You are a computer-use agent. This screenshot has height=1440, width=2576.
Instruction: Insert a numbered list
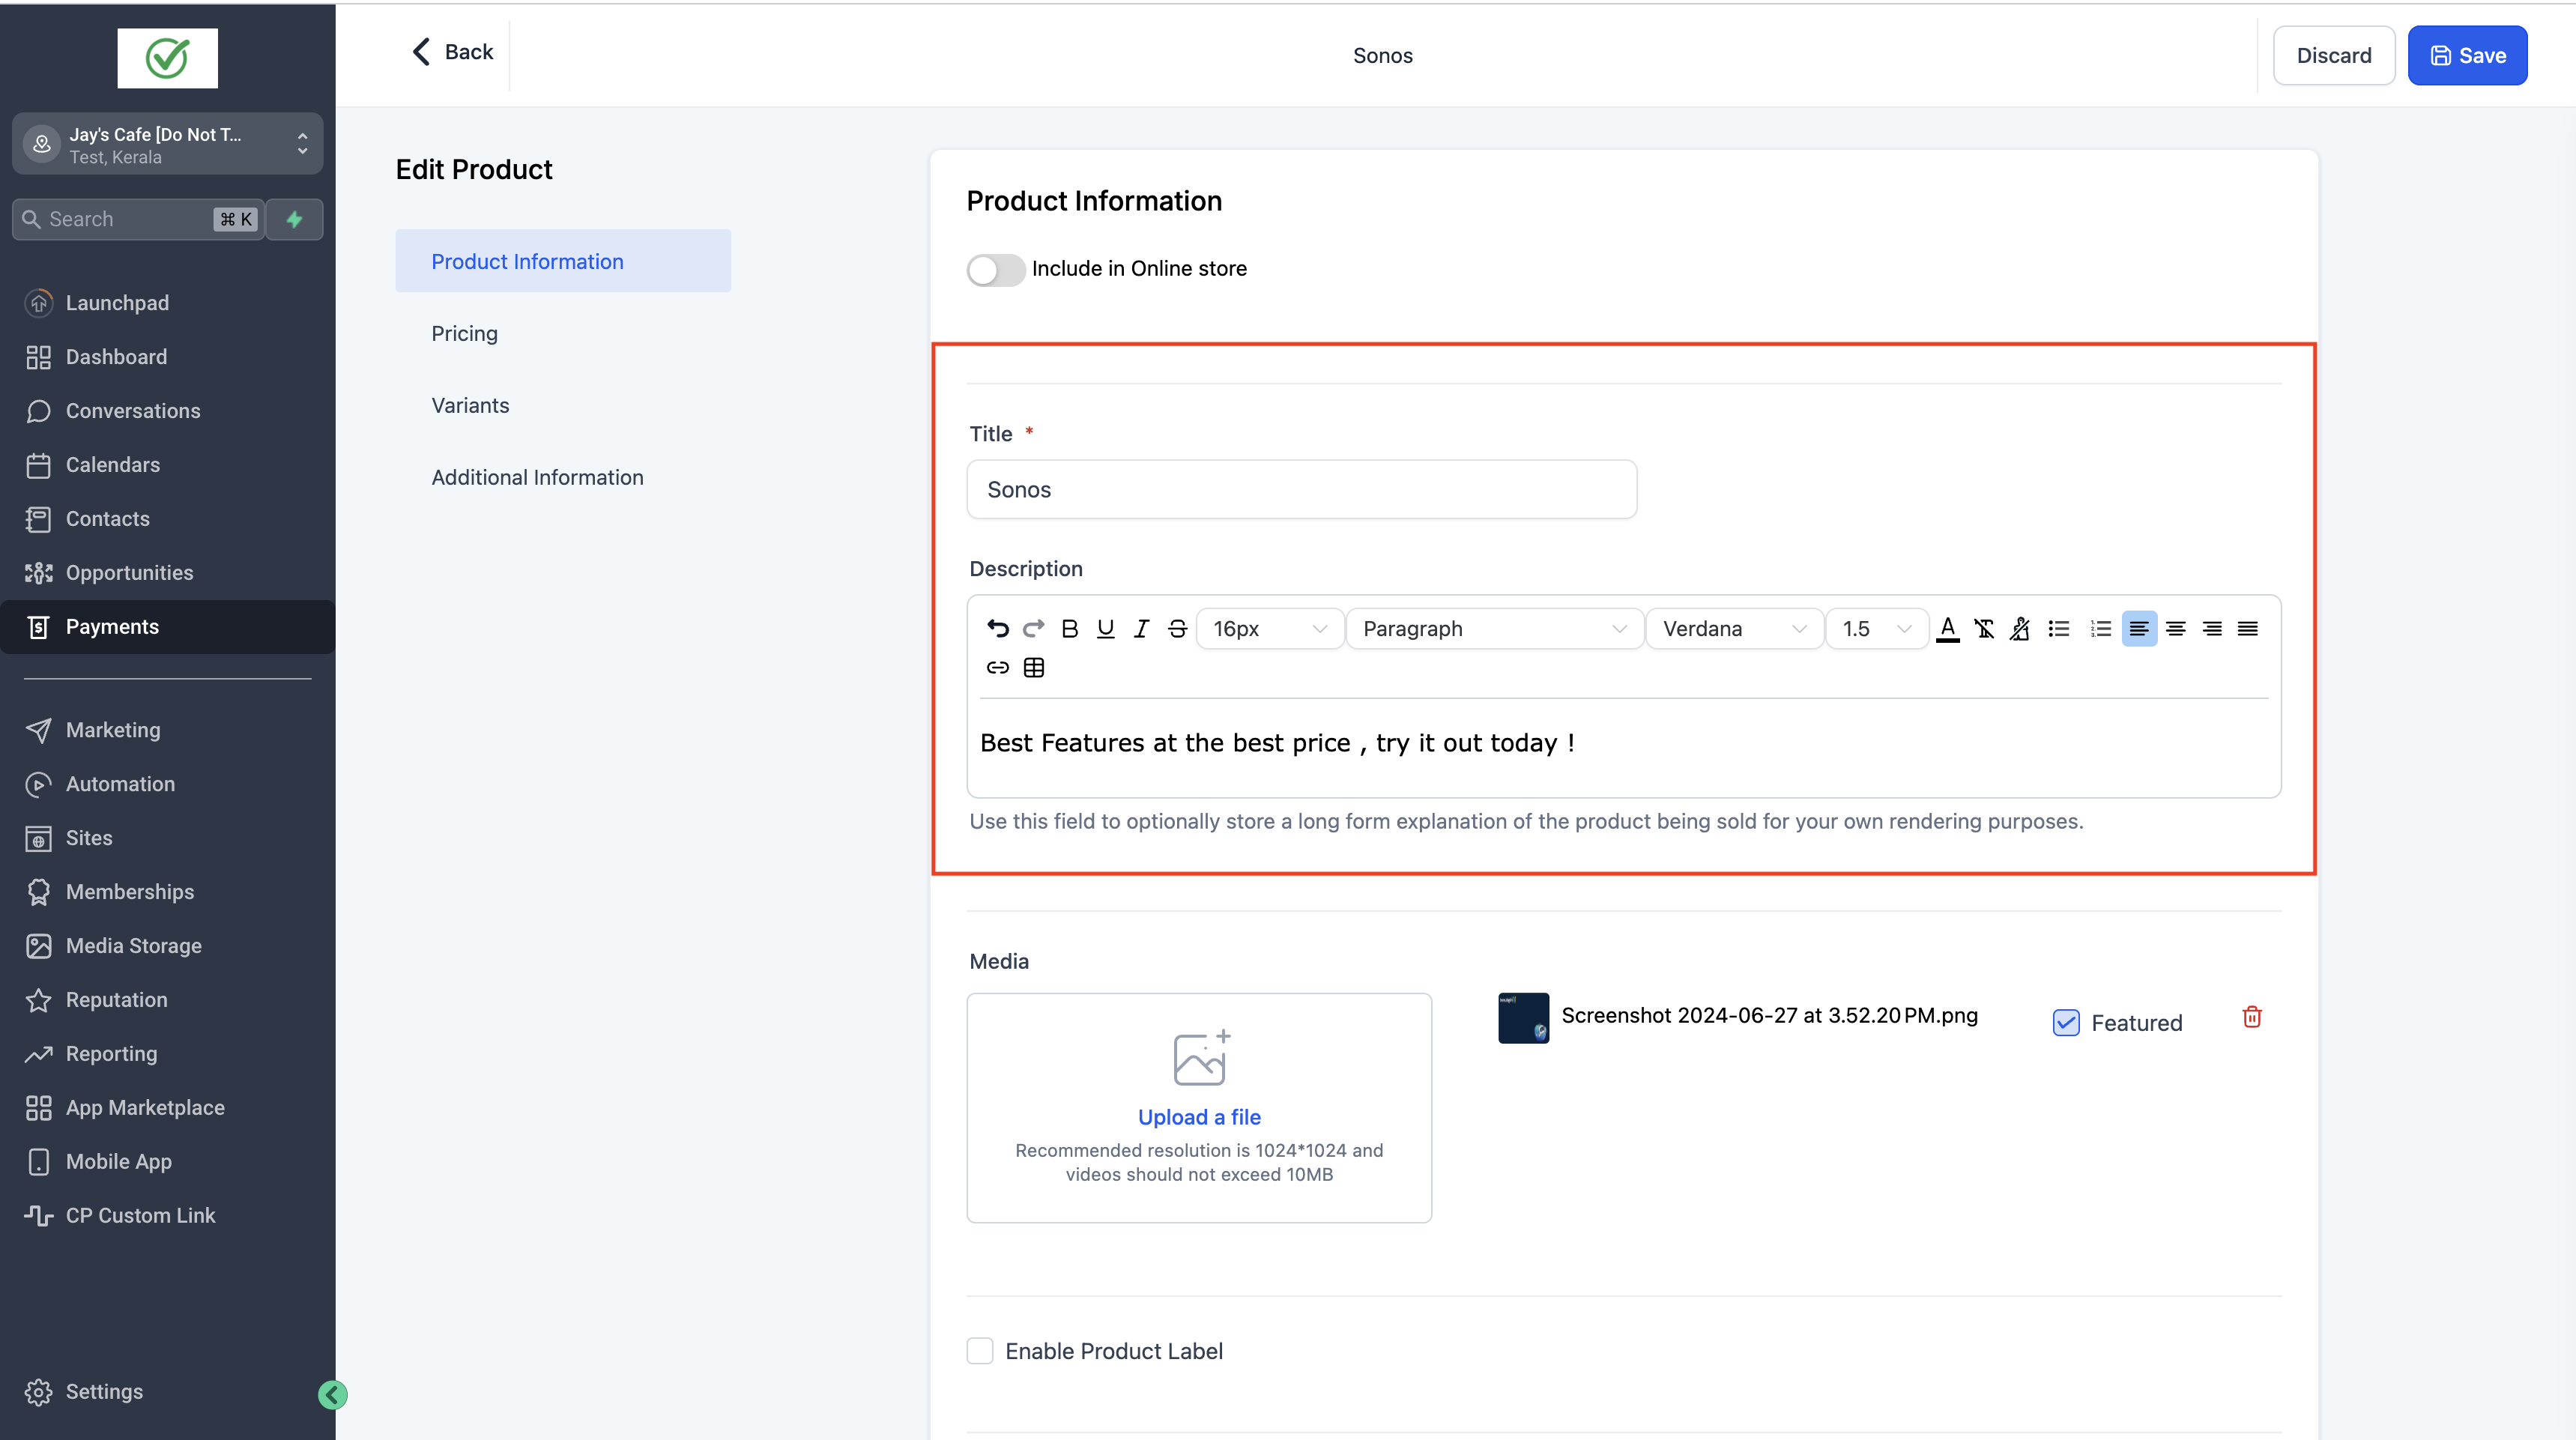coord(2100,628)
